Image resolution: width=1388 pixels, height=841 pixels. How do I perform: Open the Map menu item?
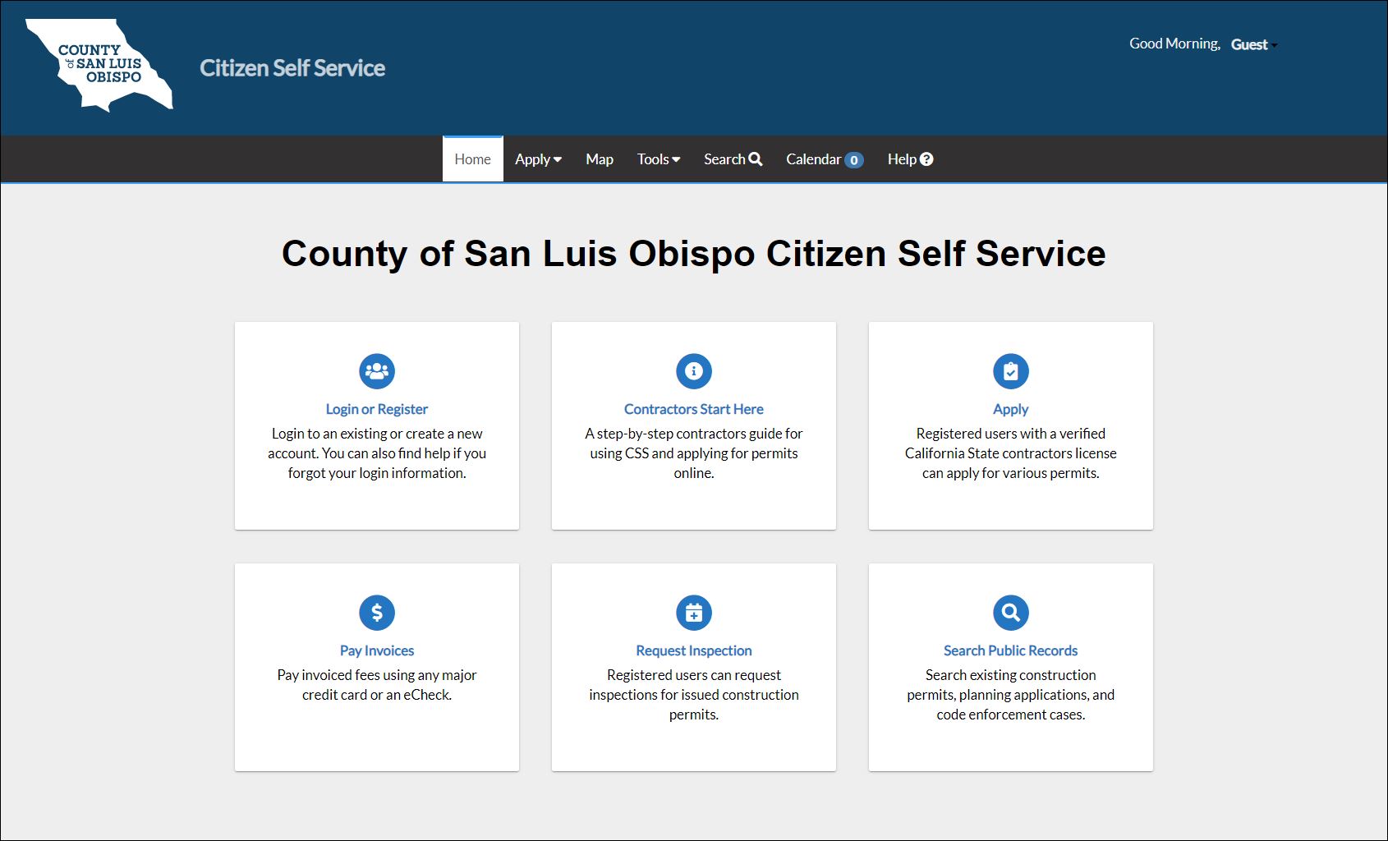point(599,159)
